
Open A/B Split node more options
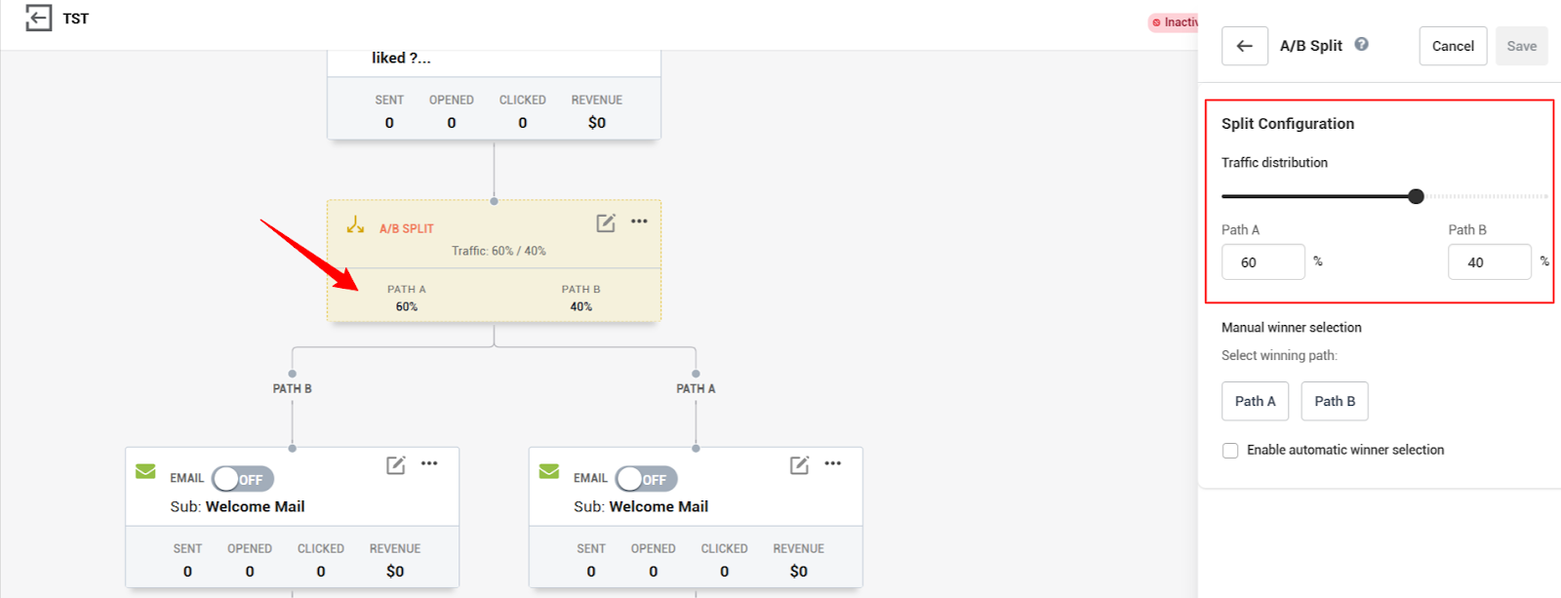[639, 221]
